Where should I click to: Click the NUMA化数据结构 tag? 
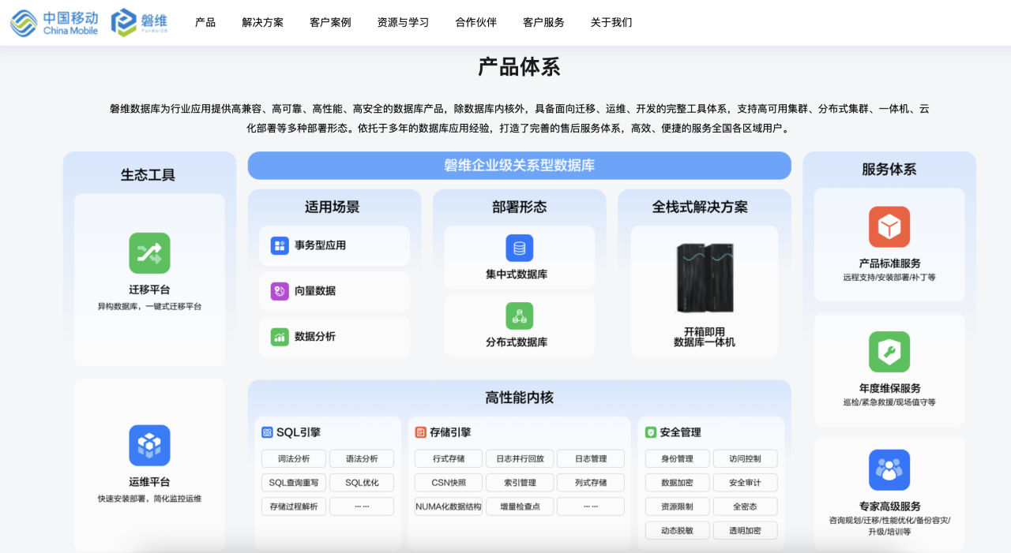click(x=449, y=506)
